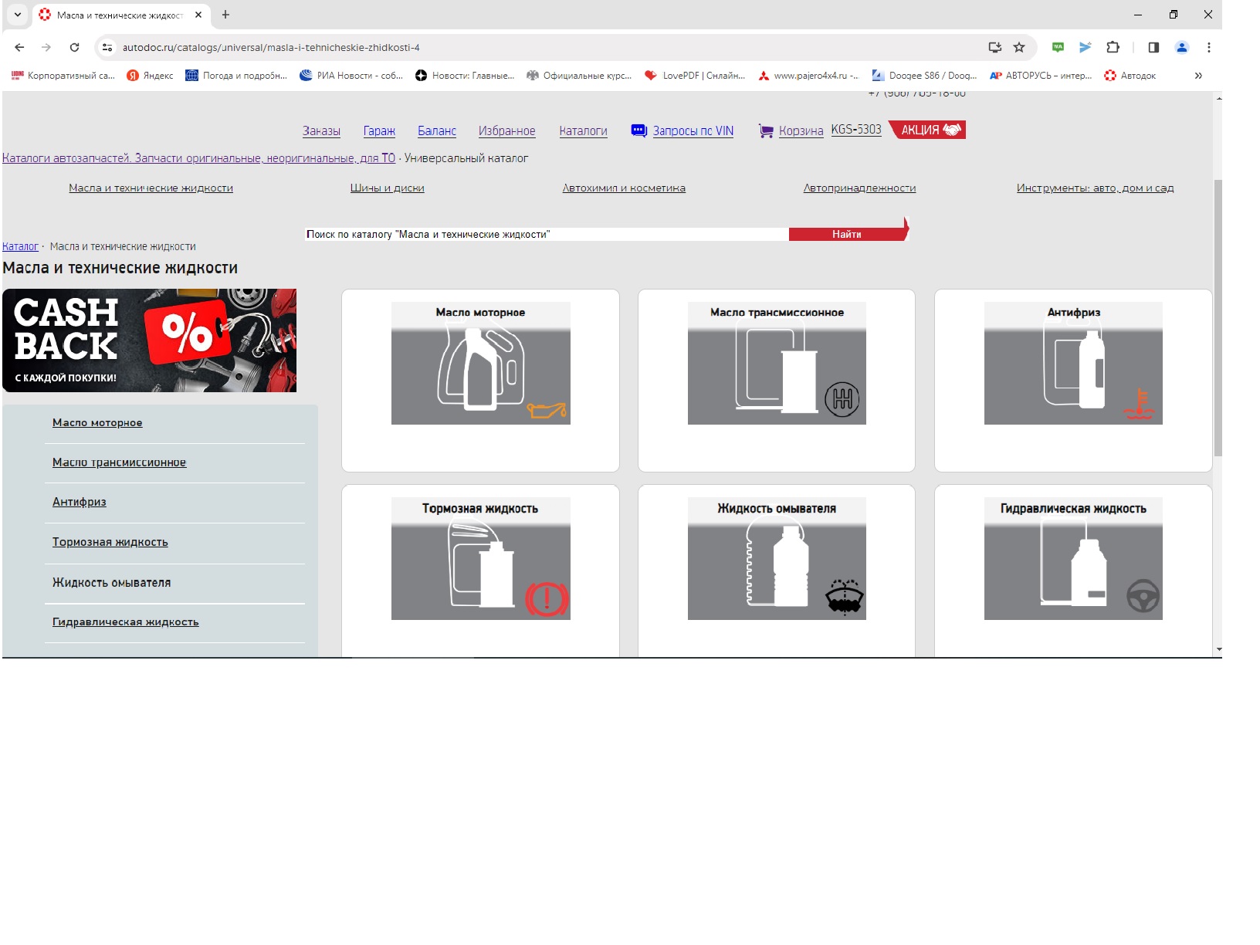Focus the catalog search field

pos(547,234)
